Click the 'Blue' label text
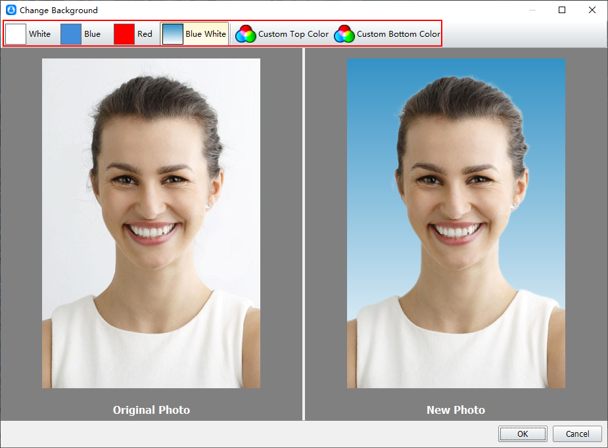 click(x=92, y=34)
